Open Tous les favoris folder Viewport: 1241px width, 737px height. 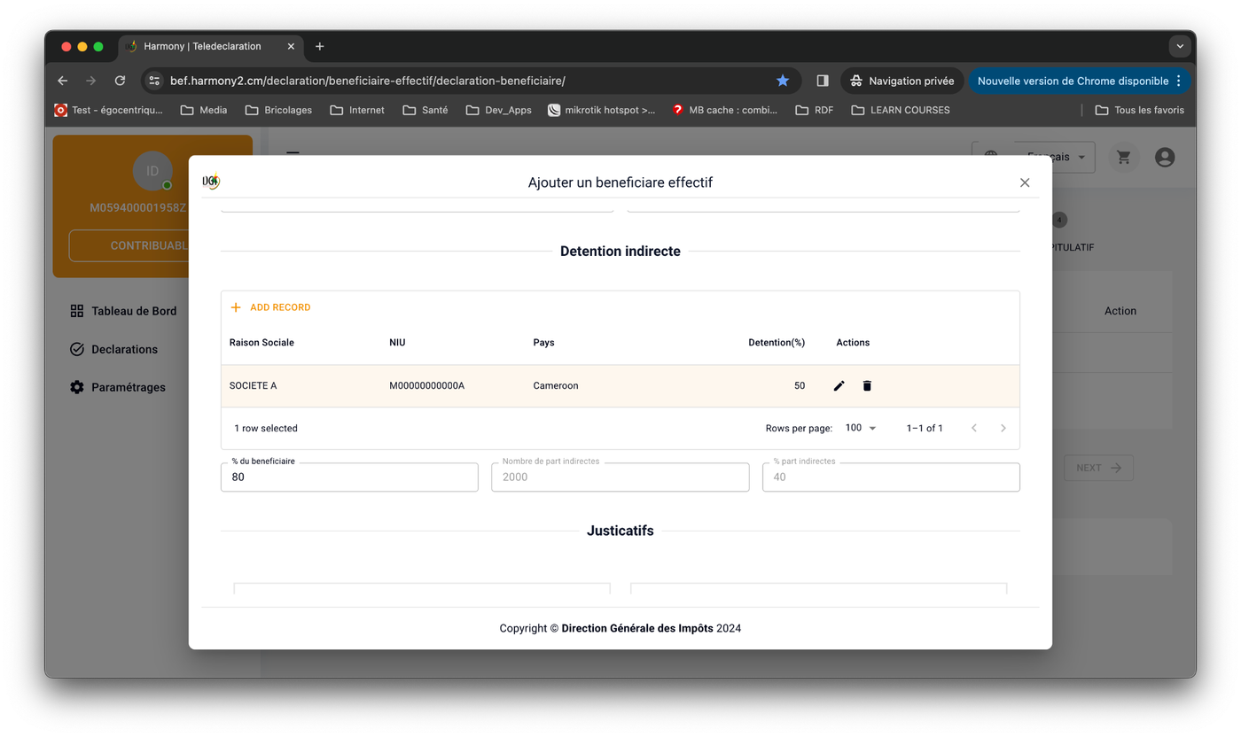[x=1140, y=110]
